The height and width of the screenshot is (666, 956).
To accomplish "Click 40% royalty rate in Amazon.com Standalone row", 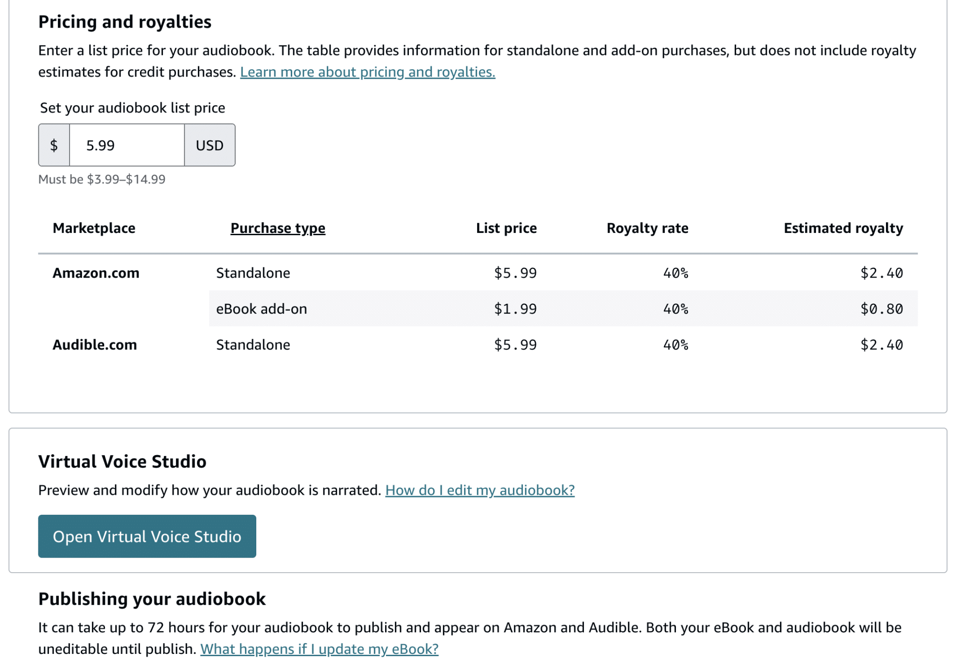I will pyautogui.click(x=676, y=273).
